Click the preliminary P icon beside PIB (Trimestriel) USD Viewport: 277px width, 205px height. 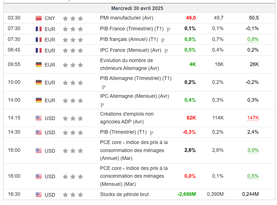click(152, 133)
